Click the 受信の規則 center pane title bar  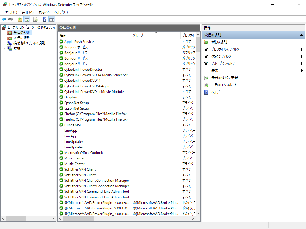[129, 28]
